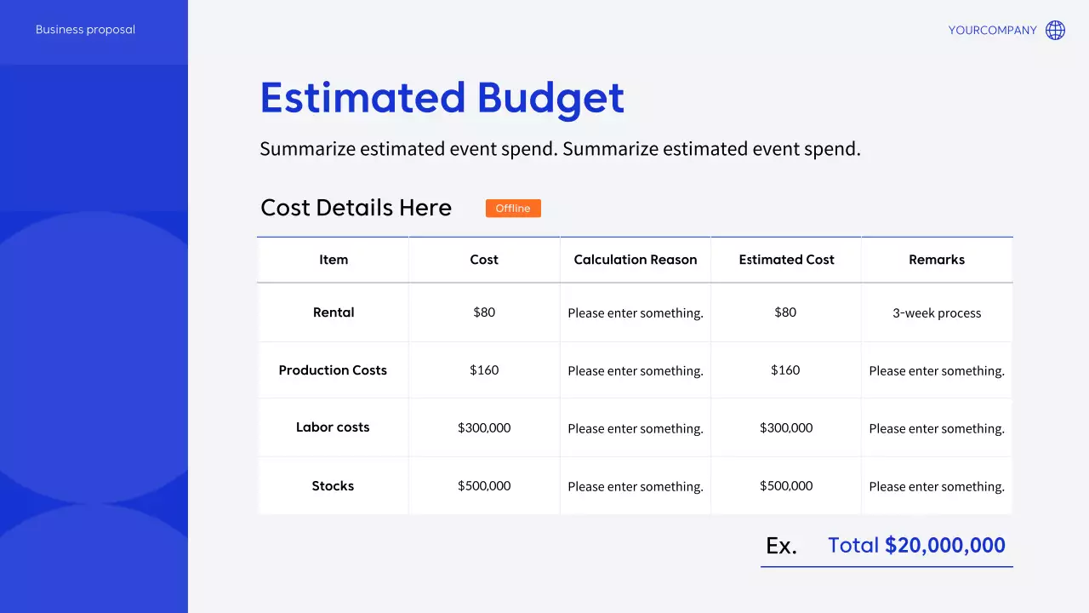Click the YOURCOMPANY text in header

pos(992,31)
